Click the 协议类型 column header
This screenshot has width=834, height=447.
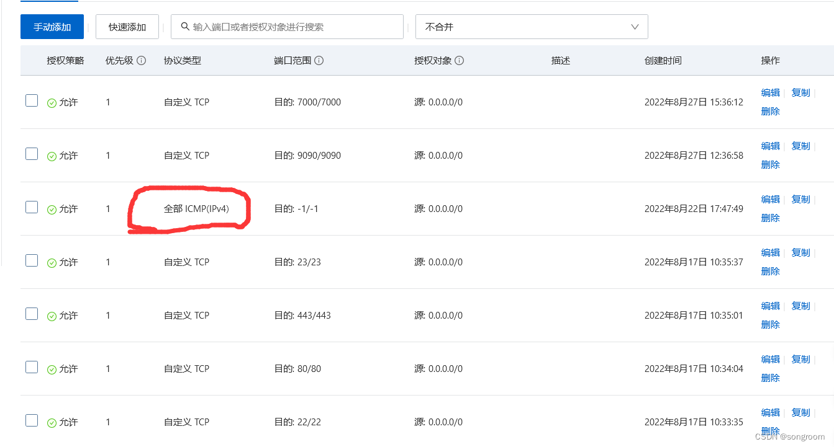[x=183, y=61]
